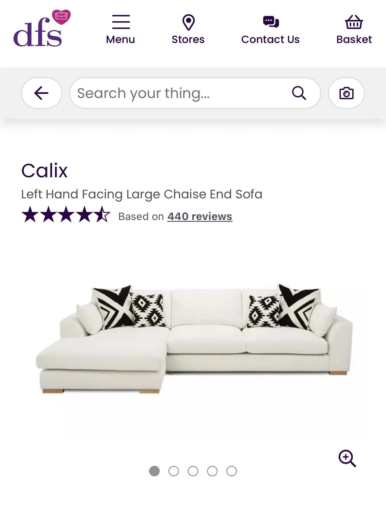
Task: Jump to the fourth carousel dot
Action: 212,471
